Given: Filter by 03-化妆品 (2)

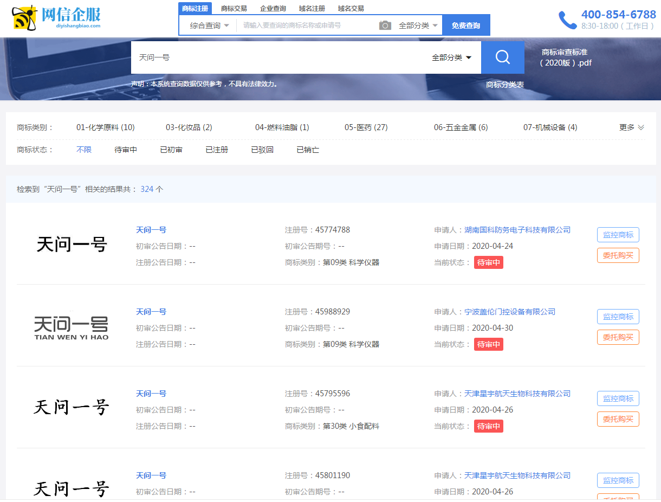Looking at the screenshot, I should coord(189,127).
